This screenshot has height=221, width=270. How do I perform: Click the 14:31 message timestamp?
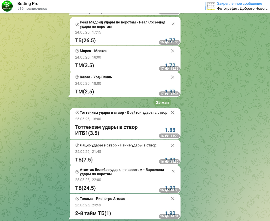pyautogui.click(x=174, y=216)
